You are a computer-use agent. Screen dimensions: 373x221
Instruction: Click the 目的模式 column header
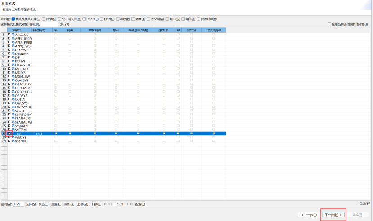coord(42,30)
